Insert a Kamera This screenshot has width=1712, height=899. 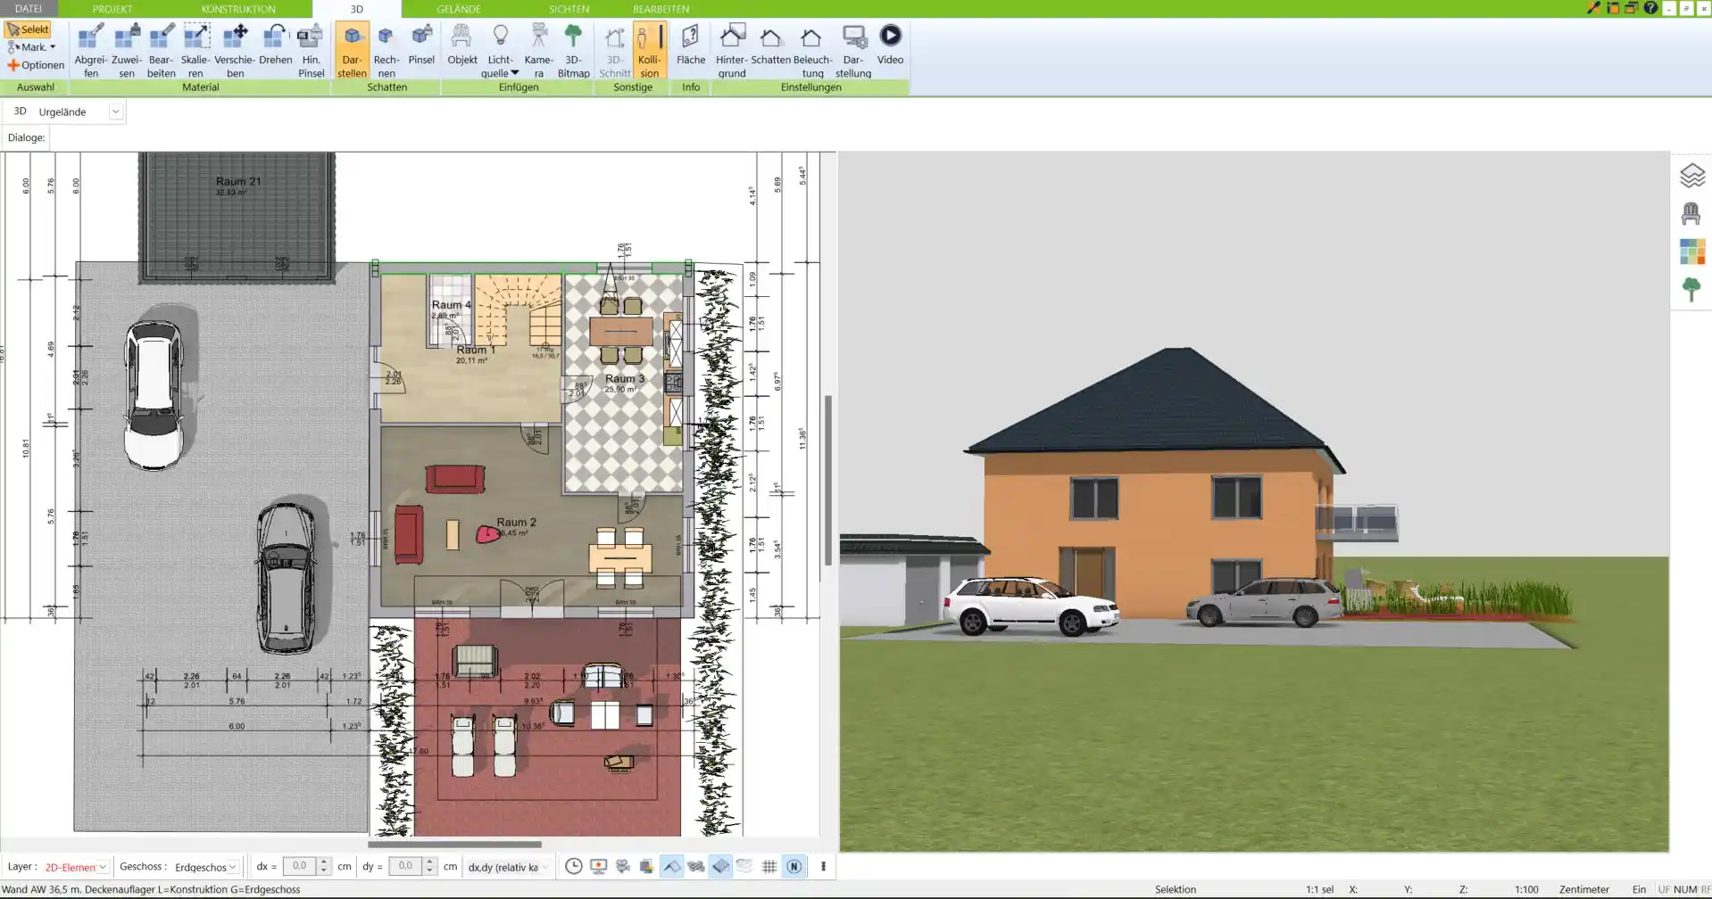pyautogui.click(x=538, y=52)
